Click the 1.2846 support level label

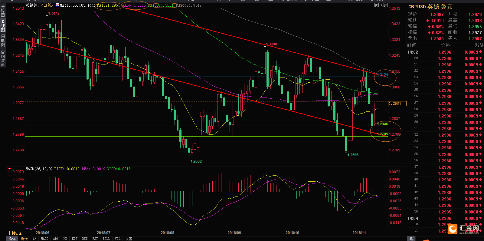(383, 124)
